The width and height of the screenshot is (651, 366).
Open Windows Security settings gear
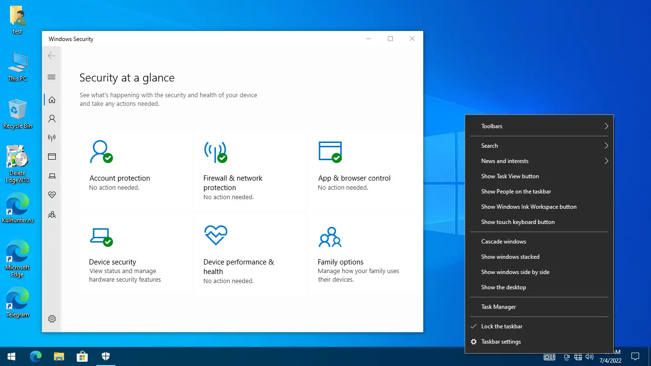point(52,319)
